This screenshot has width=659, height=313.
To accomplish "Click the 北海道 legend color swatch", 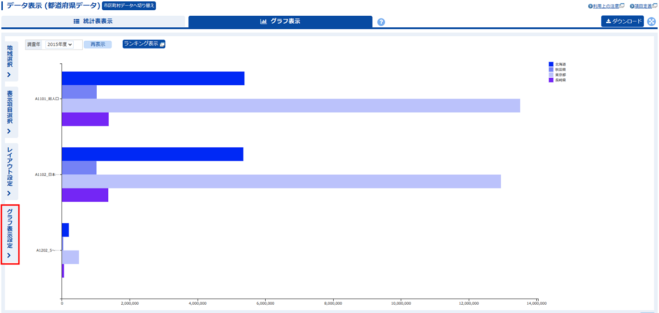I will tap(551, 64).
